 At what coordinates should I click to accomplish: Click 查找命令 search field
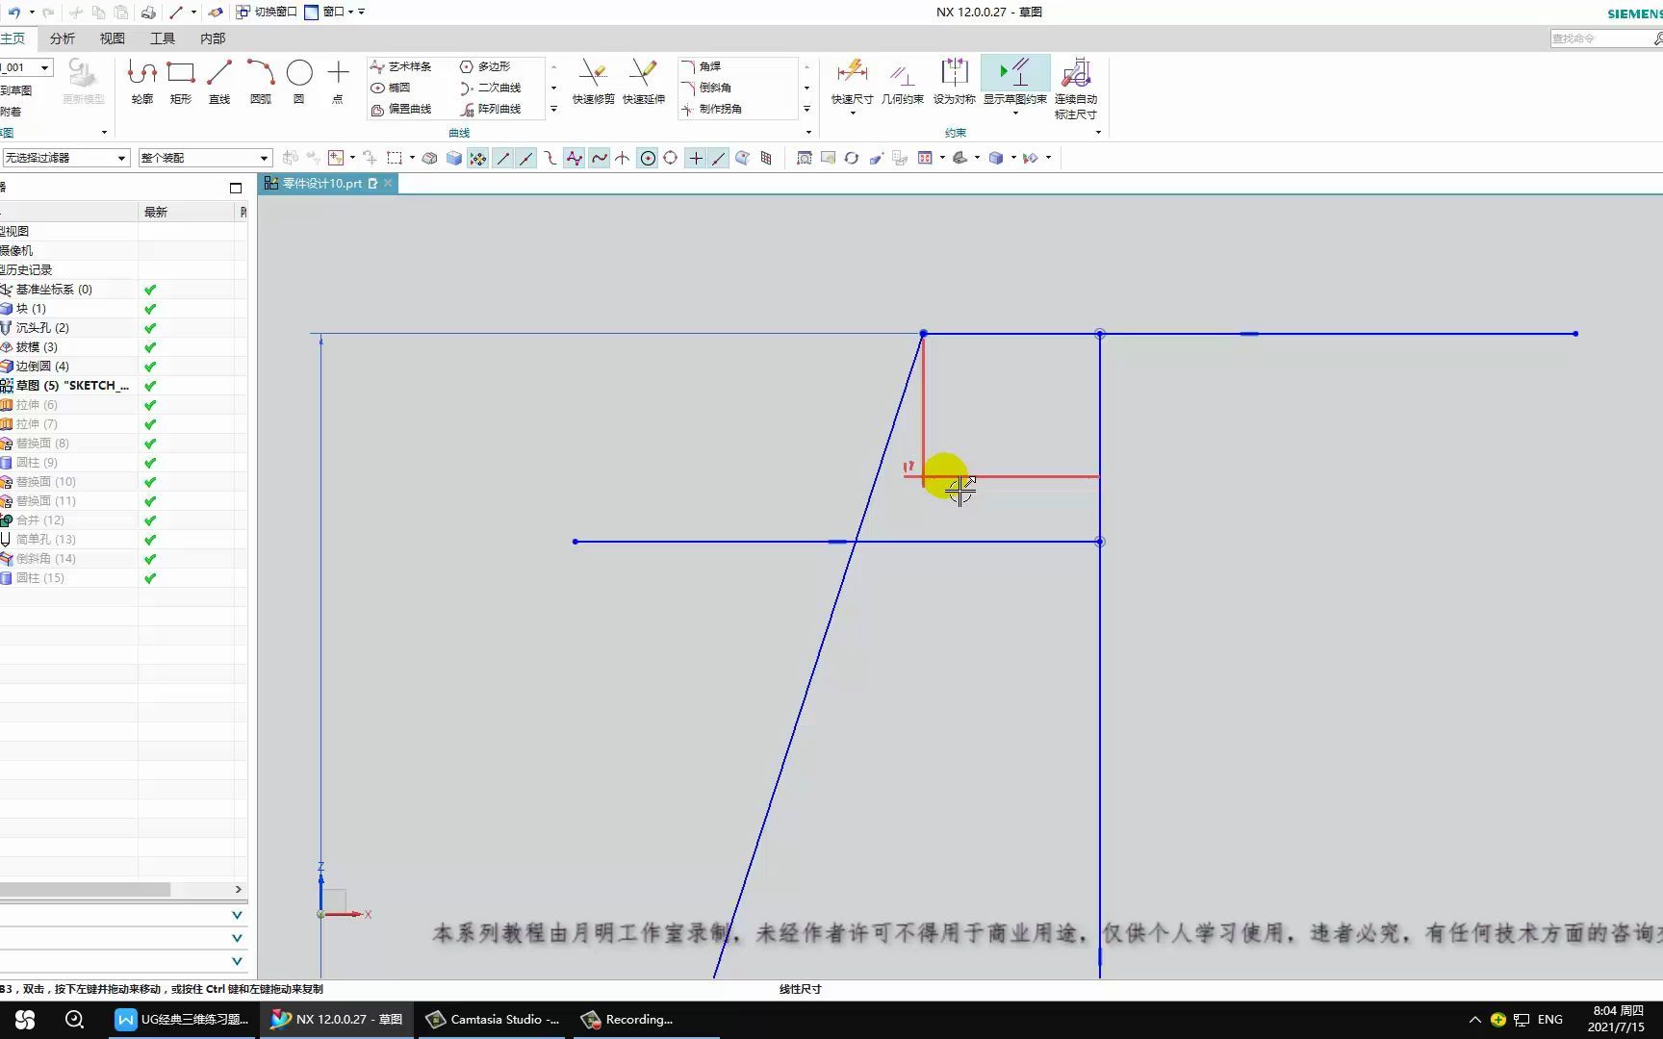(1601, 38)
